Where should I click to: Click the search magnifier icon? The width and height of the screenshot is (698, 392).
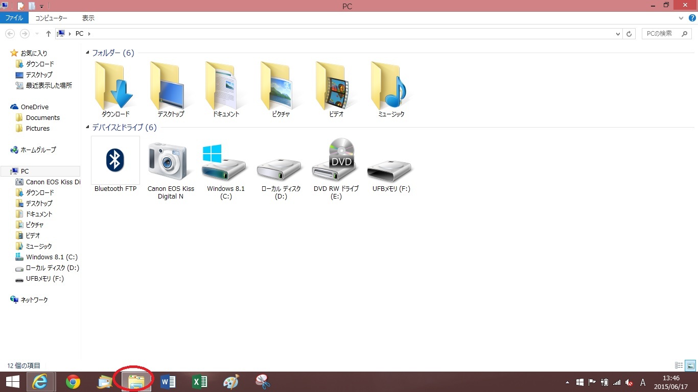[684, 34]
